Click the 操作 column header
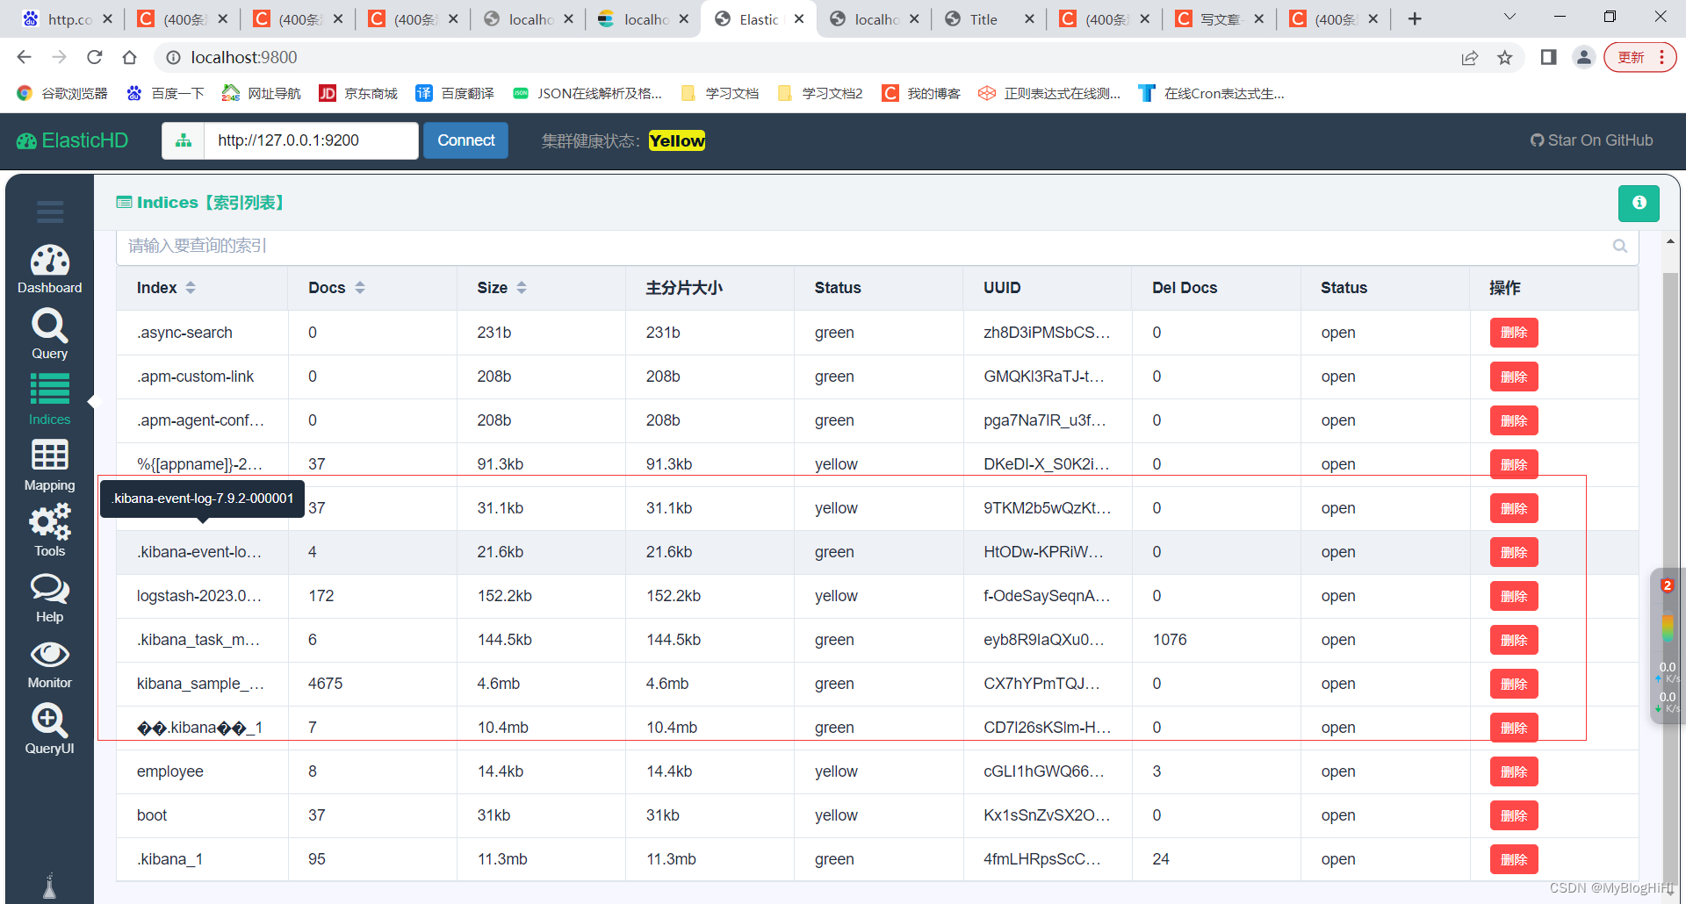The image size is (1686, 904). point(1504,288)
